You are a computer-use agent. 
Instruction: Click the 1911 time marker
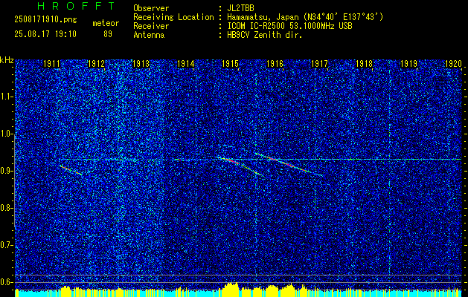click(x=51, y=63)
